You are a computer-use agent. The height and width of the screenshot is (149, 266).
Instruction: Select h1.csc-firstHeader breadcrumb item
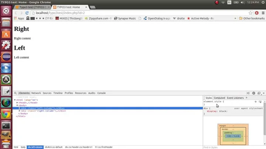point(104,147)
